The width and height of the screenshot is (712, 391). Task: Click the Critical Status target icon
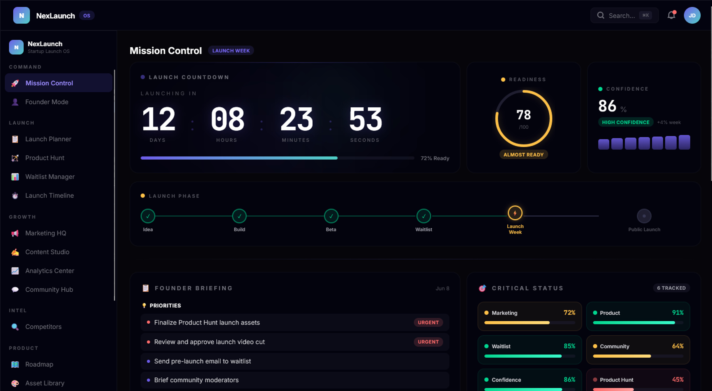482,288
